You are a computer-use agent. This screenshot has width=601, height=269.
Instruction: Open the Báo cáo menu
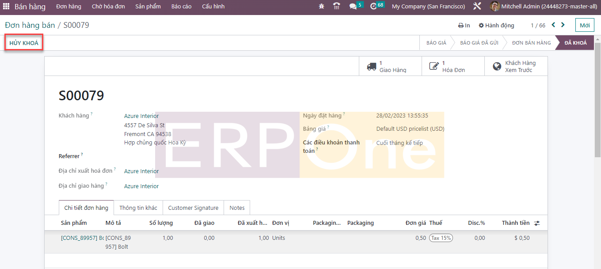pyautogui.click(x=181, y=7)
